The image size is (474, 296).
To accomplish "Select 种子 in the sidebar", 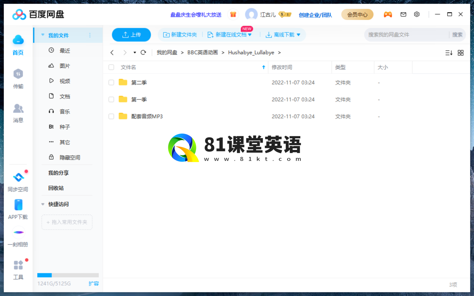I will click(65, 127).
